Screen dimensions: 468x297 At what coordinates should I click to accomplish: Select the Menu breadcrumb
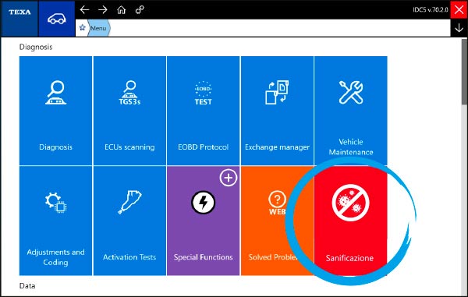(98, 28)
